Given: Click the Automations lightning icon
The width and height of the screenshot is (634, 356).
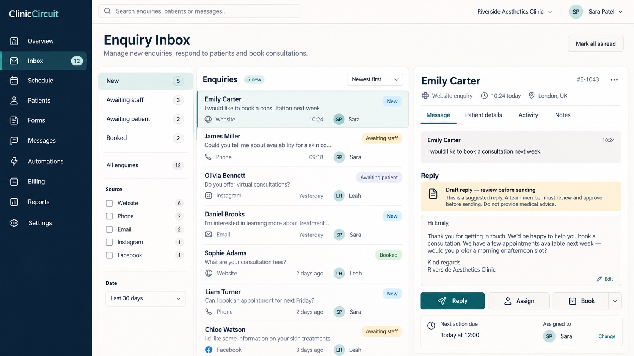Looking at the screenshot, I should tap(14, 161).
